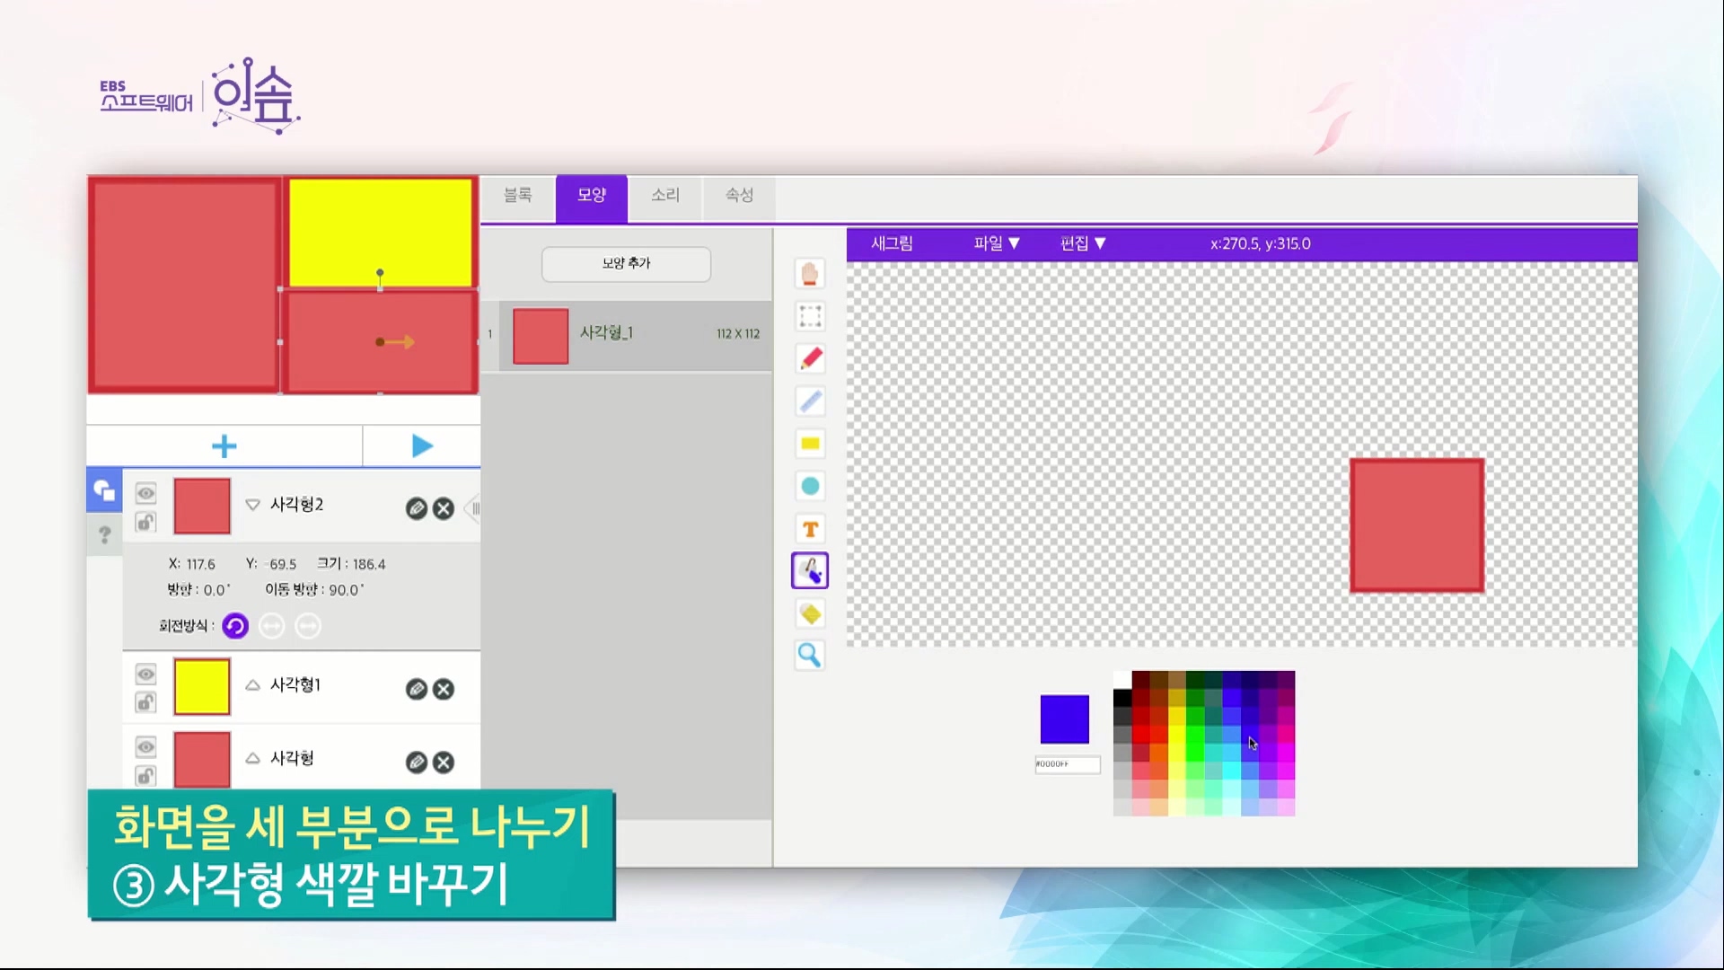Toggle lock of 사각형
The image size is (1724, 970).
click(x=145, y=776)
